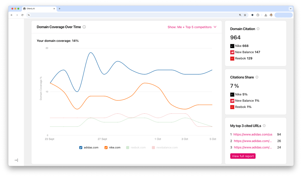Open the https://www.adidas.com/us link
Image resolution: width=302 pixels, height=177 pixels.
pyautogui.click(x=253, y=135)
